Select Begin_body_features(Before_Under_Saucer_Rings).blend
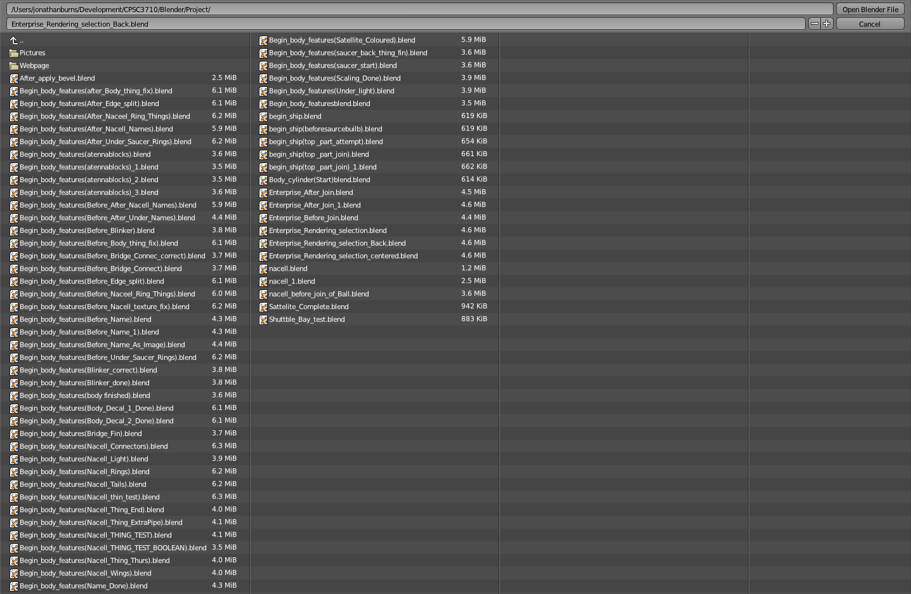 click(108, 357)
